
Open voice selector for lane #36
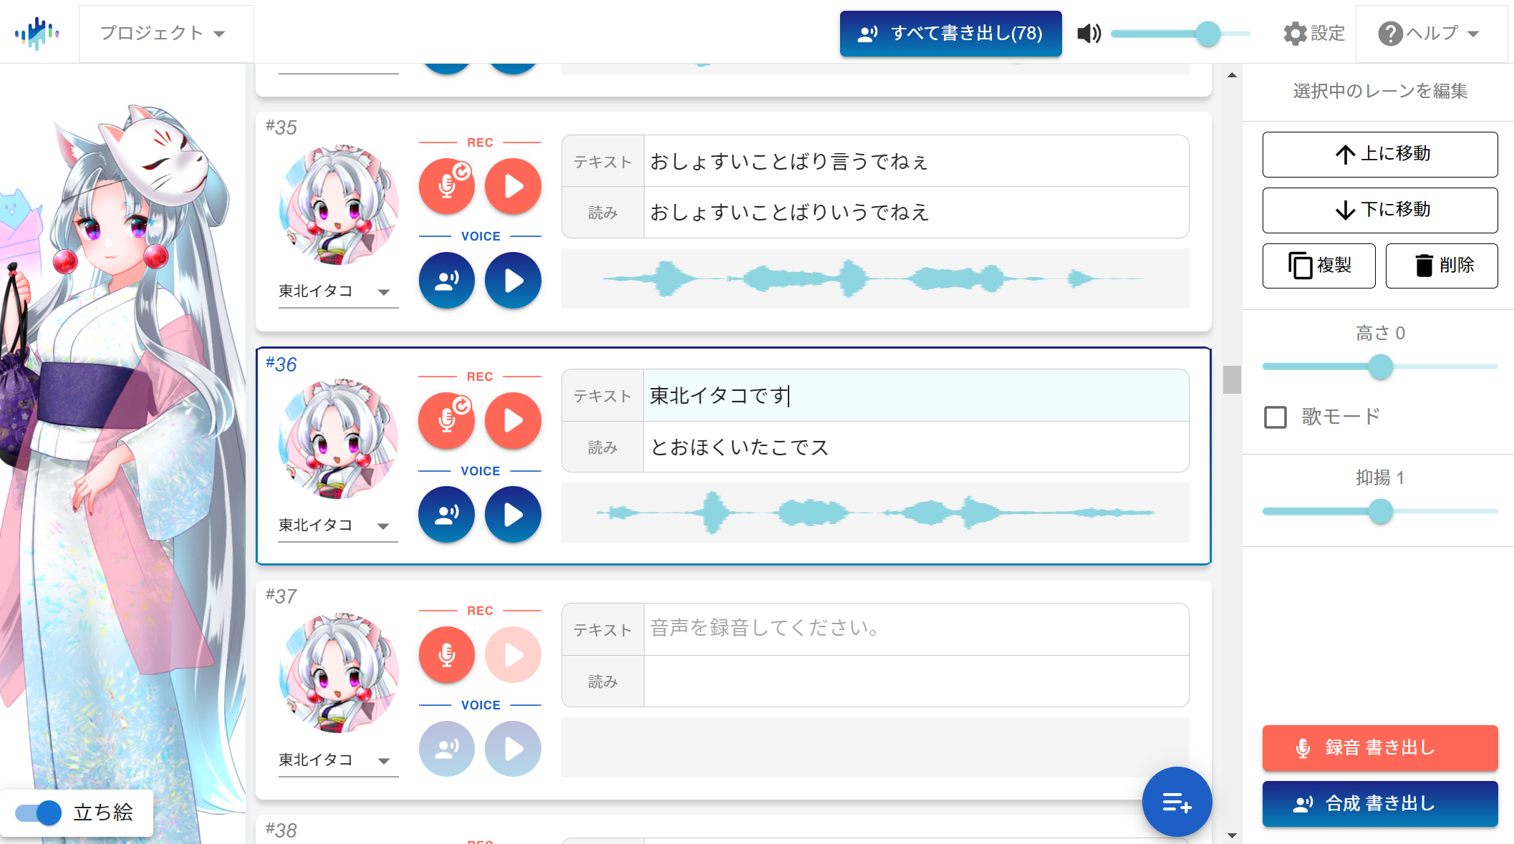coord(337,525)
